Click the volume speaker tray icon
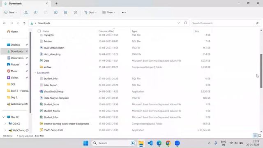 (236, 143)
